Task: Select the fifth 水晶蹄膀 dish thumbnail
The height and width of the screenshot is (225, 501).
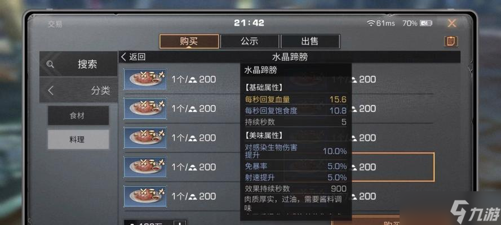Action: (145, 196)
